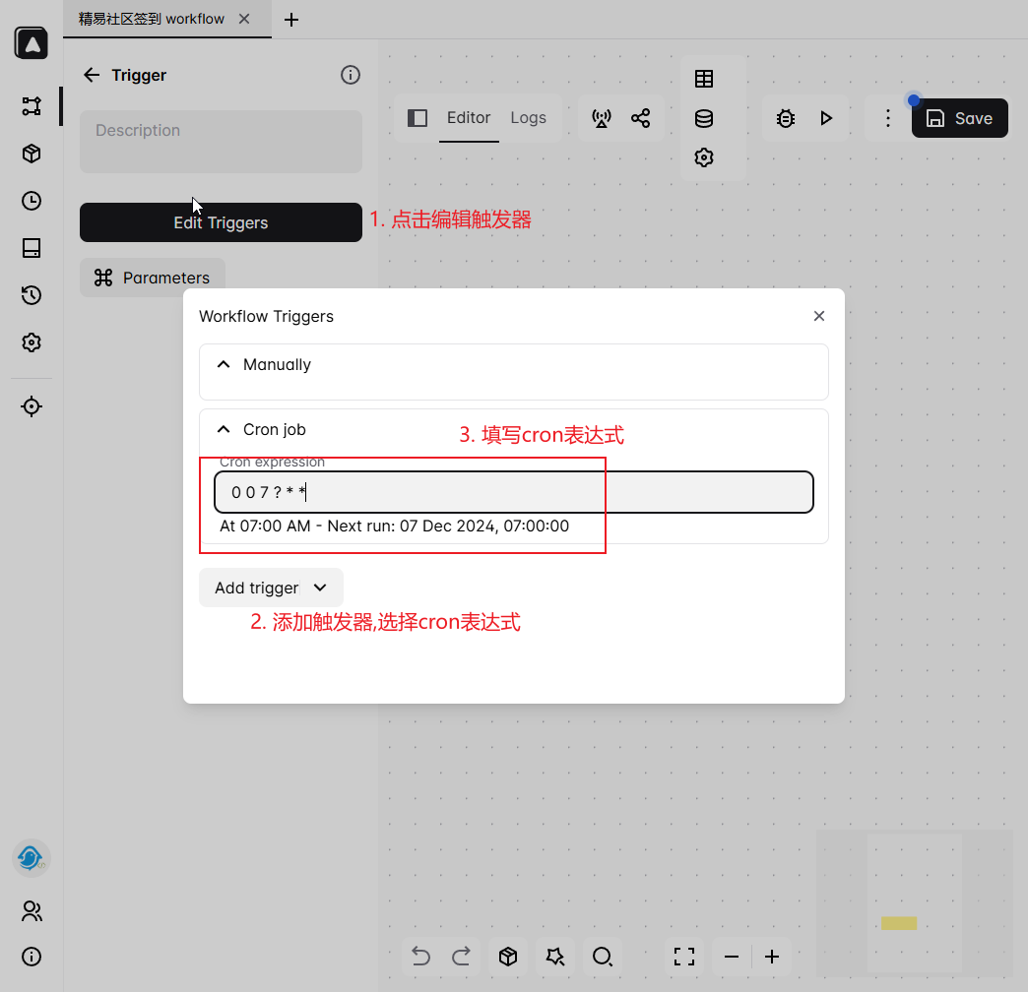The image size is (1028, 992).
Task: Close the Workflow Triggers dialog
Action: point(818,316)
